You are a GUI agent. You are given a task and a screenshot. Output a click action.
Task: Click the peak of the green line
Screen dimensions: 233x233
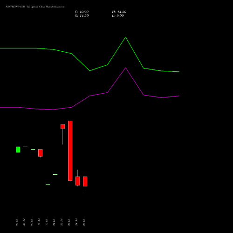[x=125, y=37]
